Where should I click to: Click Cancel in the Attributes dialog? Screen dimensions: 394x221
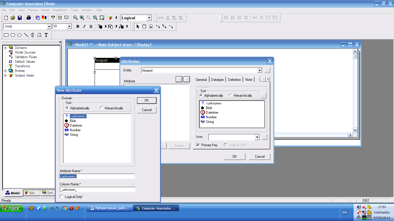pos(260,157)
